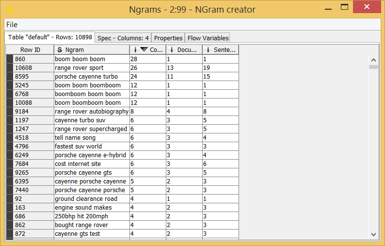Select the "porsche cayenne turbo" Ngram cell

pos(86,77)
